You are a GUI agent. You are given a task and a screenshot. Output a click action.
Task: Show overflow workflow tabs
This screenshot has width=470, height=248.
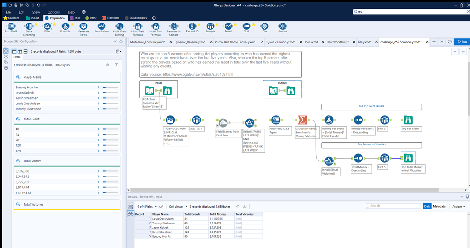pos(441,42)
